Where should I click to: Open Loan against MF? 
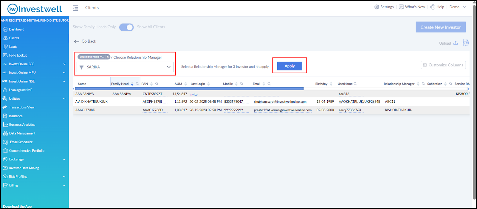[18, 90]
